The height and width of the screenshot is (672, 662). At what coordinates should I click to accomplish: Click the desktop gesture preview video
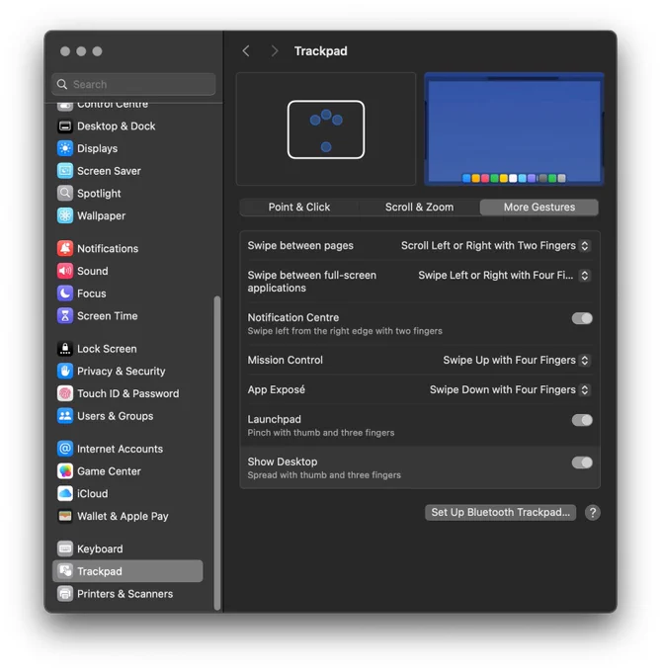[514, 129]
